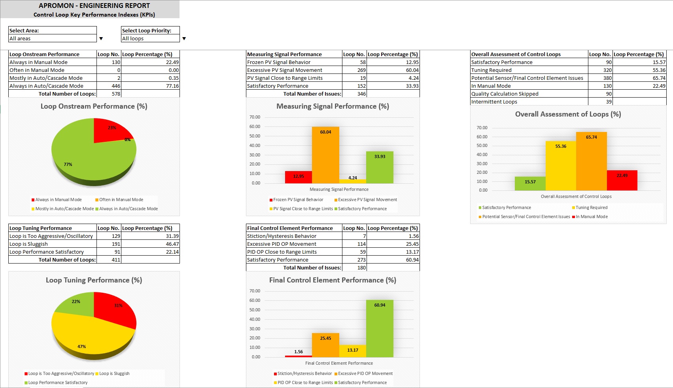The width and height of the screenshot is (673, 388).
Task: Click chart title 'Measuring Signal Performance (%)'
Action: coord(333,106)
